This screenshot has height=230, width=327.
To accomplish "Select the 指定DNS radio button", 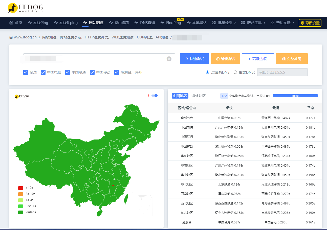I will pos(235,72).
